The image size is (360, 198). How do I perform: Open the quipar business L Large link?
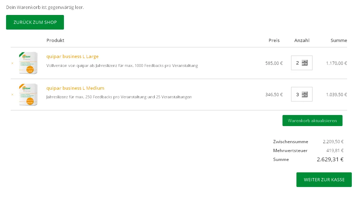(72, 57)
